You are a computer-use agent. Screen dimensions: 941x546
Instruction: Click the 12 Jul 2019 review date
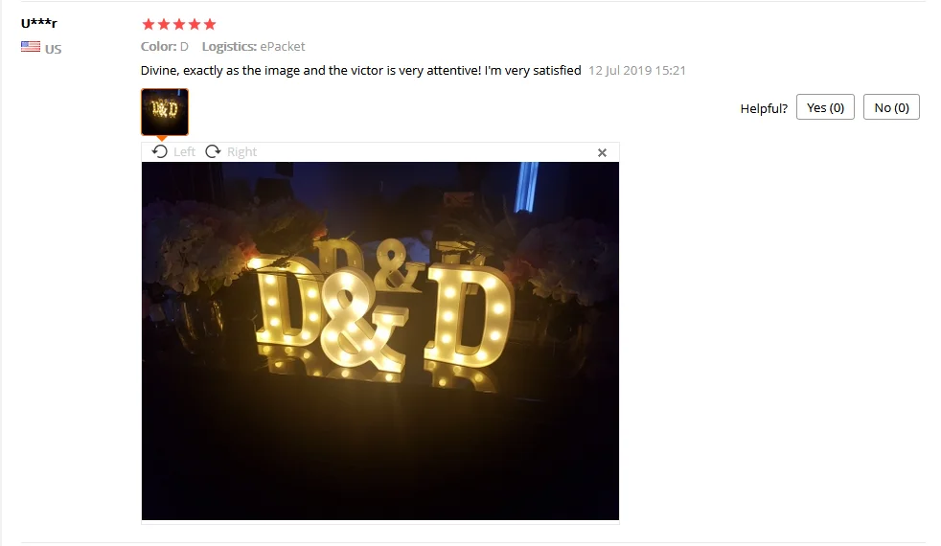636,70
